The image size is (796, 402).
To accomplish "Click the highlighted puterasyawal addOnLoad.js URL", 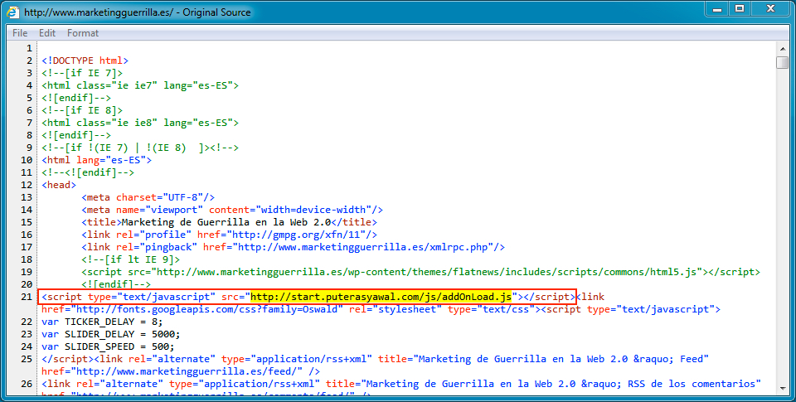I will (383, 296).
